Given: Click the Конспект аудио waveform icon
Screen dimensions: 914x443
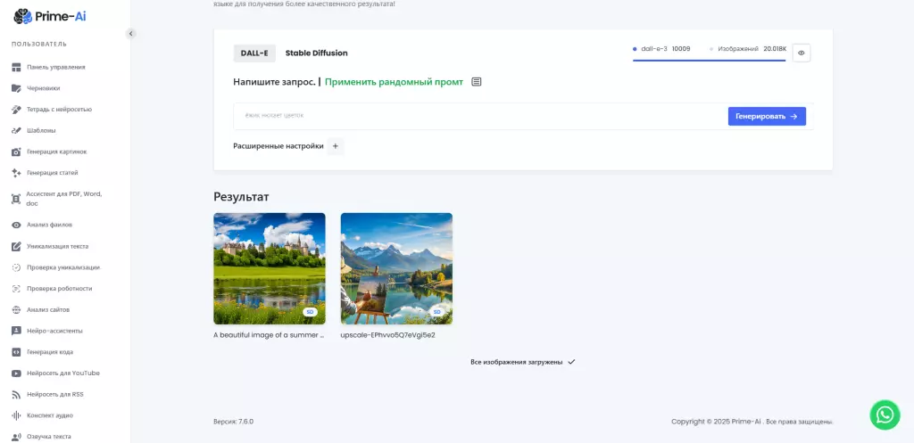Looking at the screenshot, I should 16,415.
